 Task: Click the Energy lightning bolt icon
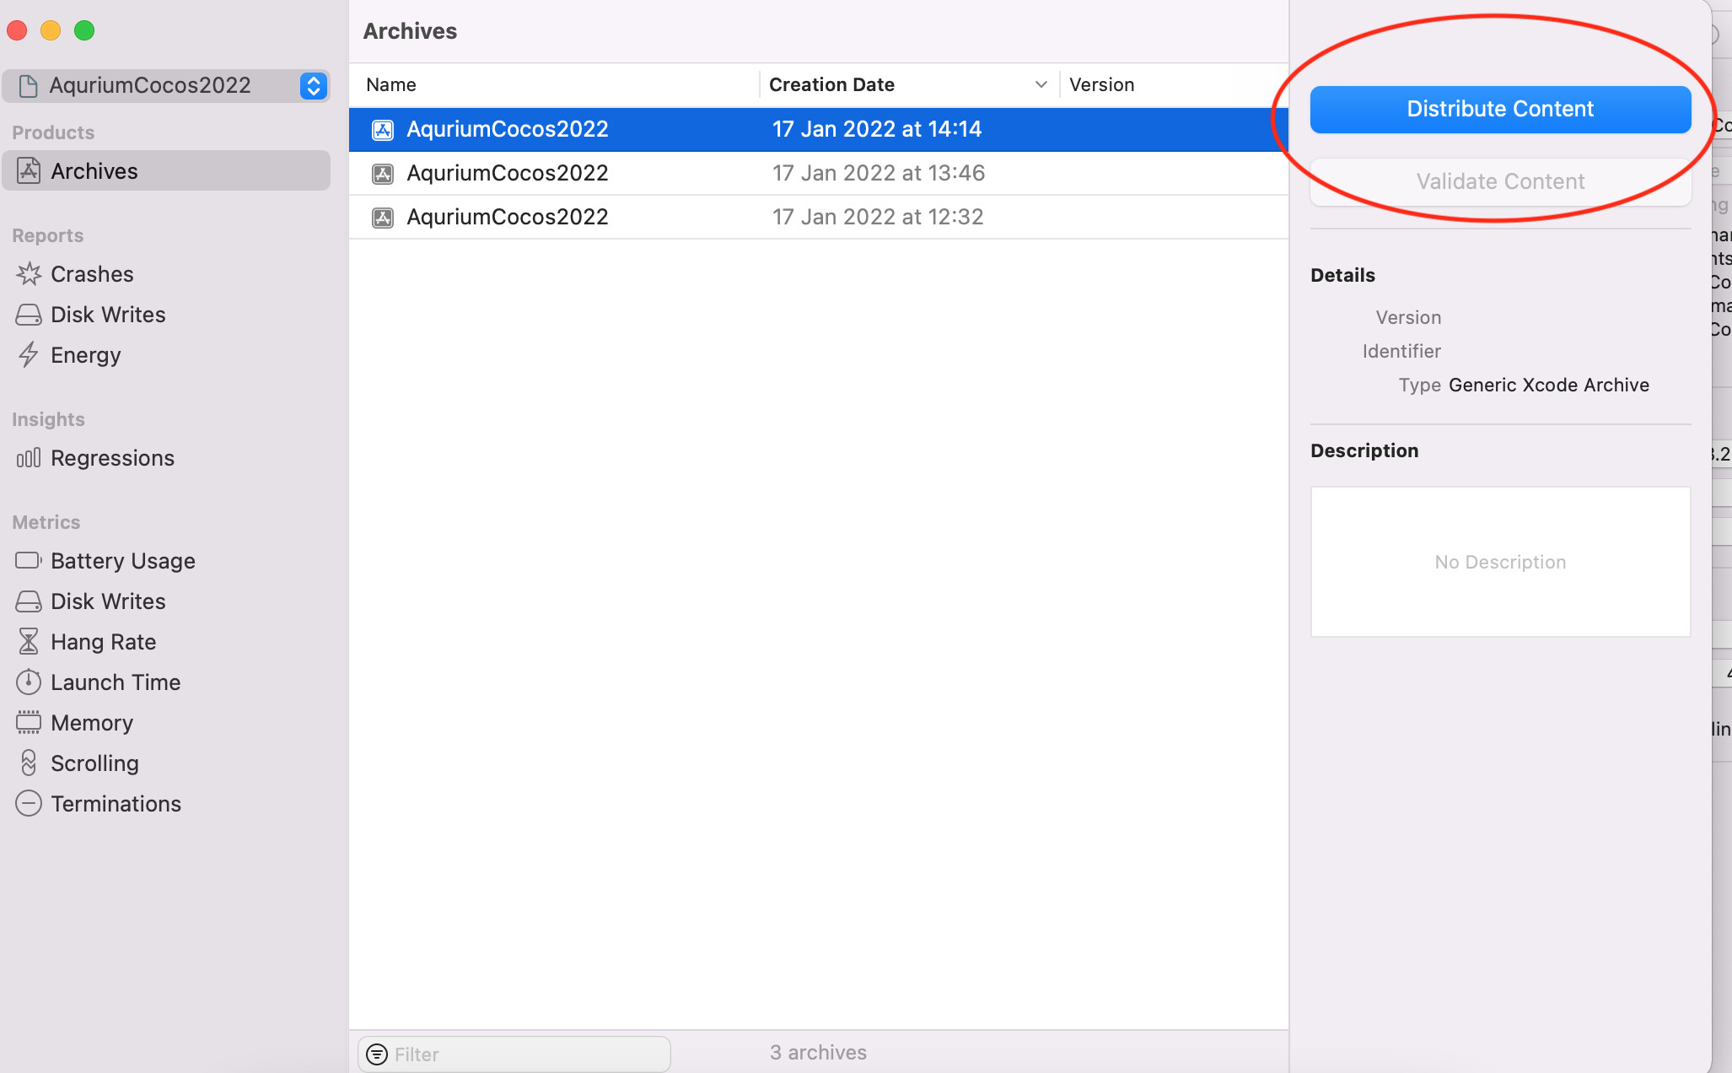click(x=29, y=355)
